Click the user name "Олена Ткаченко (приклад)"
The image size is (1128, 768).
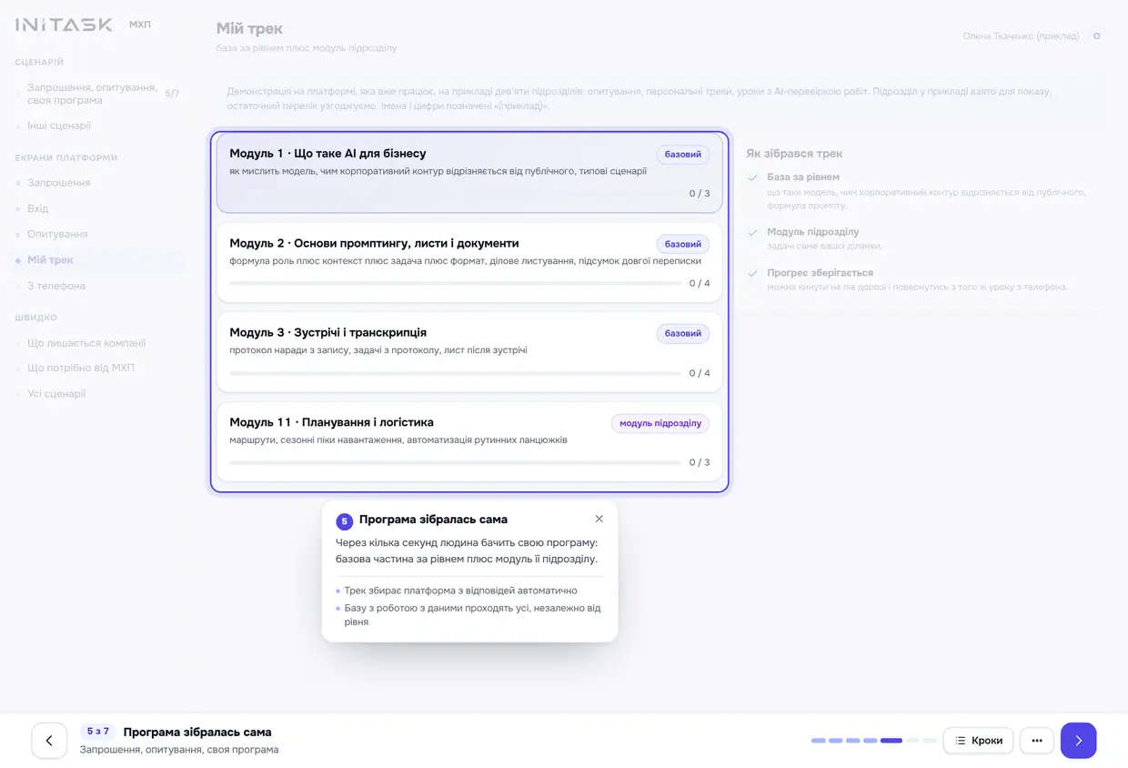click(x=1021, y=36)
